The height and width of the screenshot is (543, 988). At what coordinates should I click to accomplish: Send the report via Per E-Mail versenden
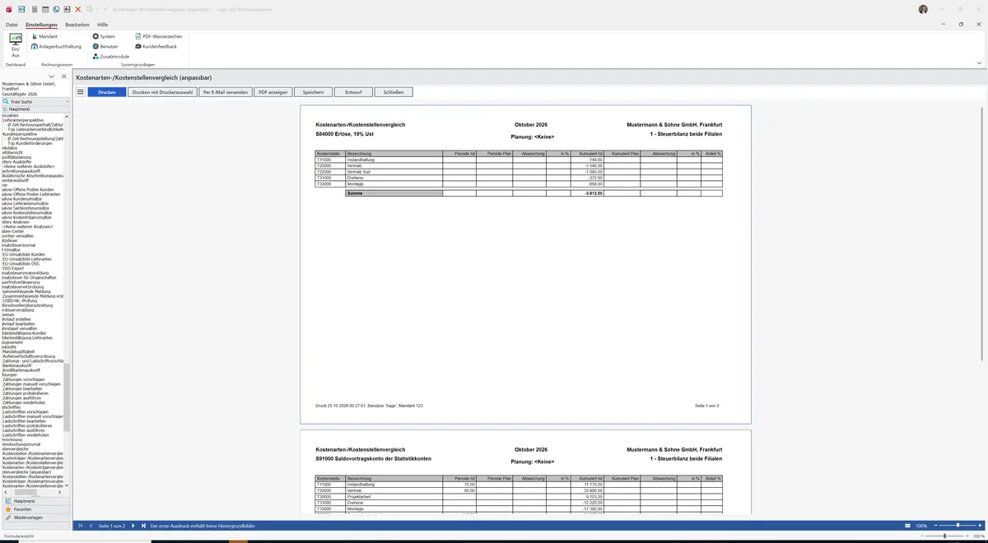click(225, 92)
